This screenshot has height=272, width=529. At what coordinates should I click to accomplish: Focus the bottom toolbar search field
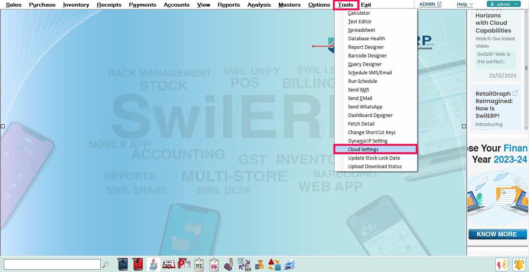click(52, 265)
